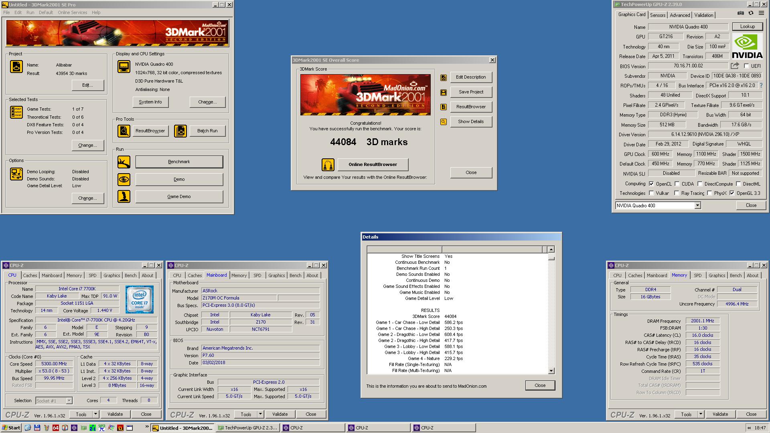Open the Tools dropdown arrow in the Mainboard CPU-Z window
The height and width of the screenshot is (433, 770).
260,414
